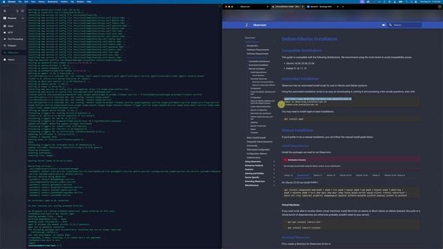Image resolution: width=443 pixels, height=249 pixels.
Task: Click the magnifier icon in docs search
Action: tap(390, 25)
